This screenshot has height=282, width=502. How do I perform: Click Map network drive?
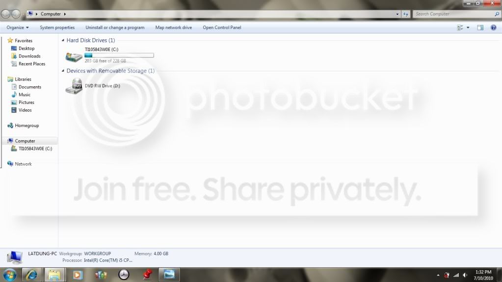[174, 27]
